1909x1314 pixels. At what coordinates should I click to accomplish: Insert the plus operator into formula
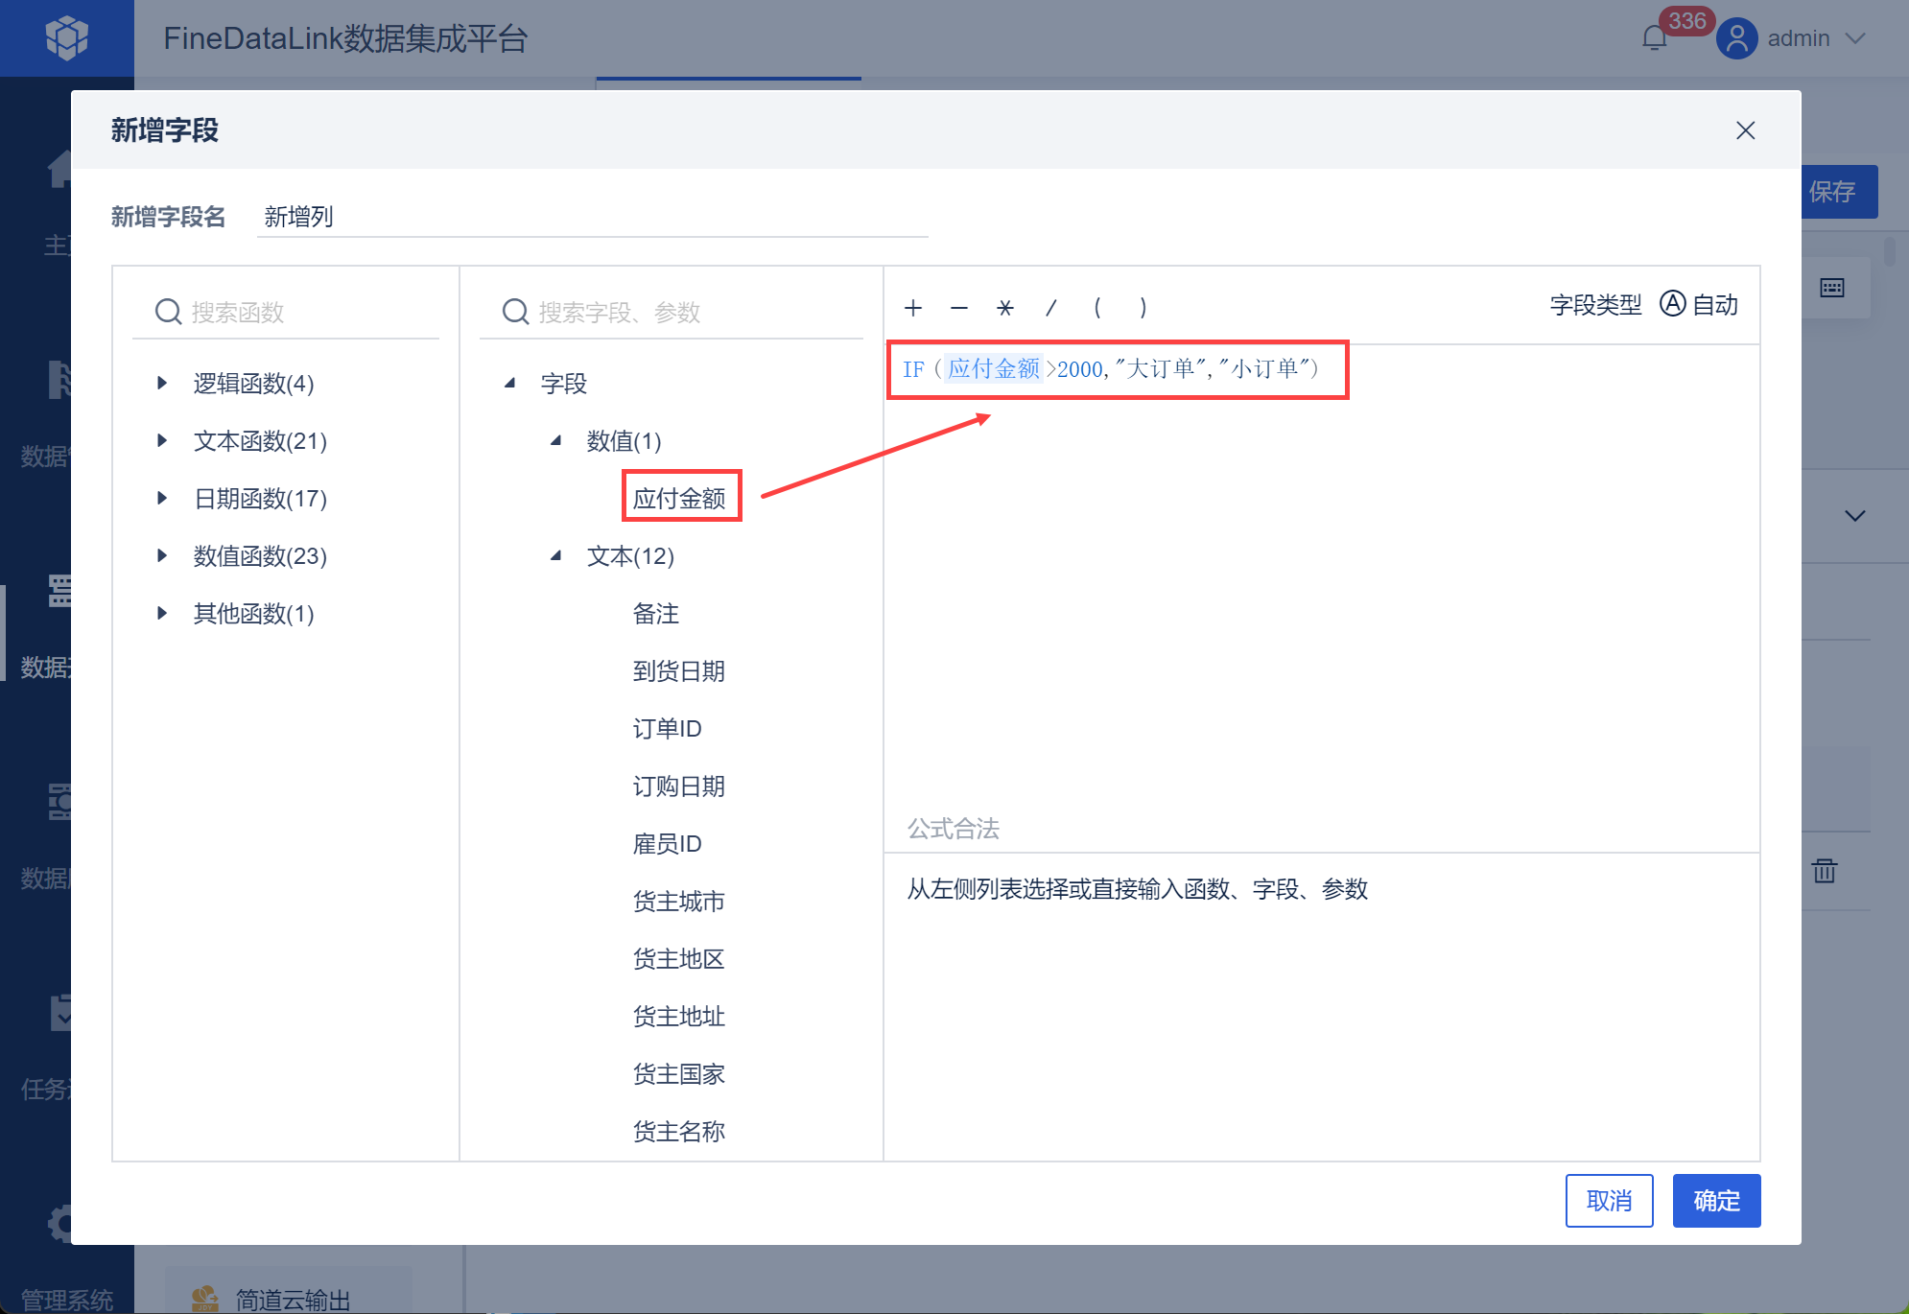point(912,308)
